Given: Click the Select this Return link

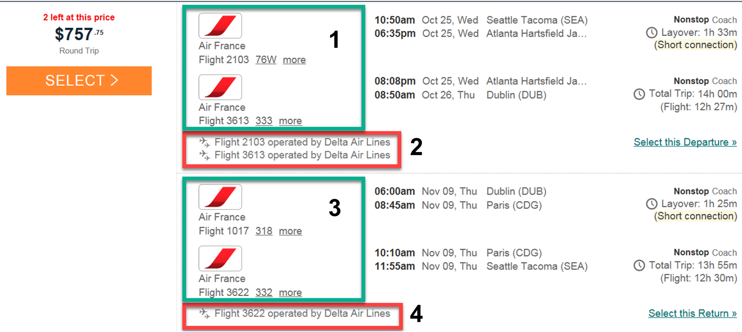Looking at the screenshot, I should [692, 313].
